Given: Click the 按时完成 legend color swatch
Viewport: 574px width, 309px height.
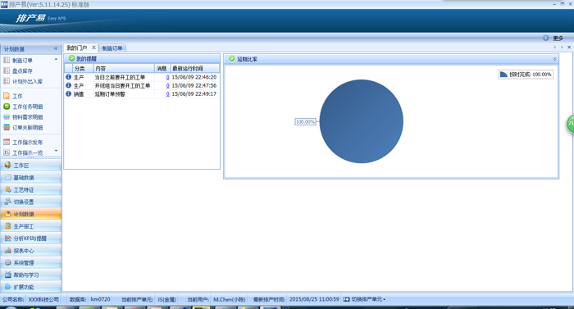Looking at the screenshot, I should (503, 75).
